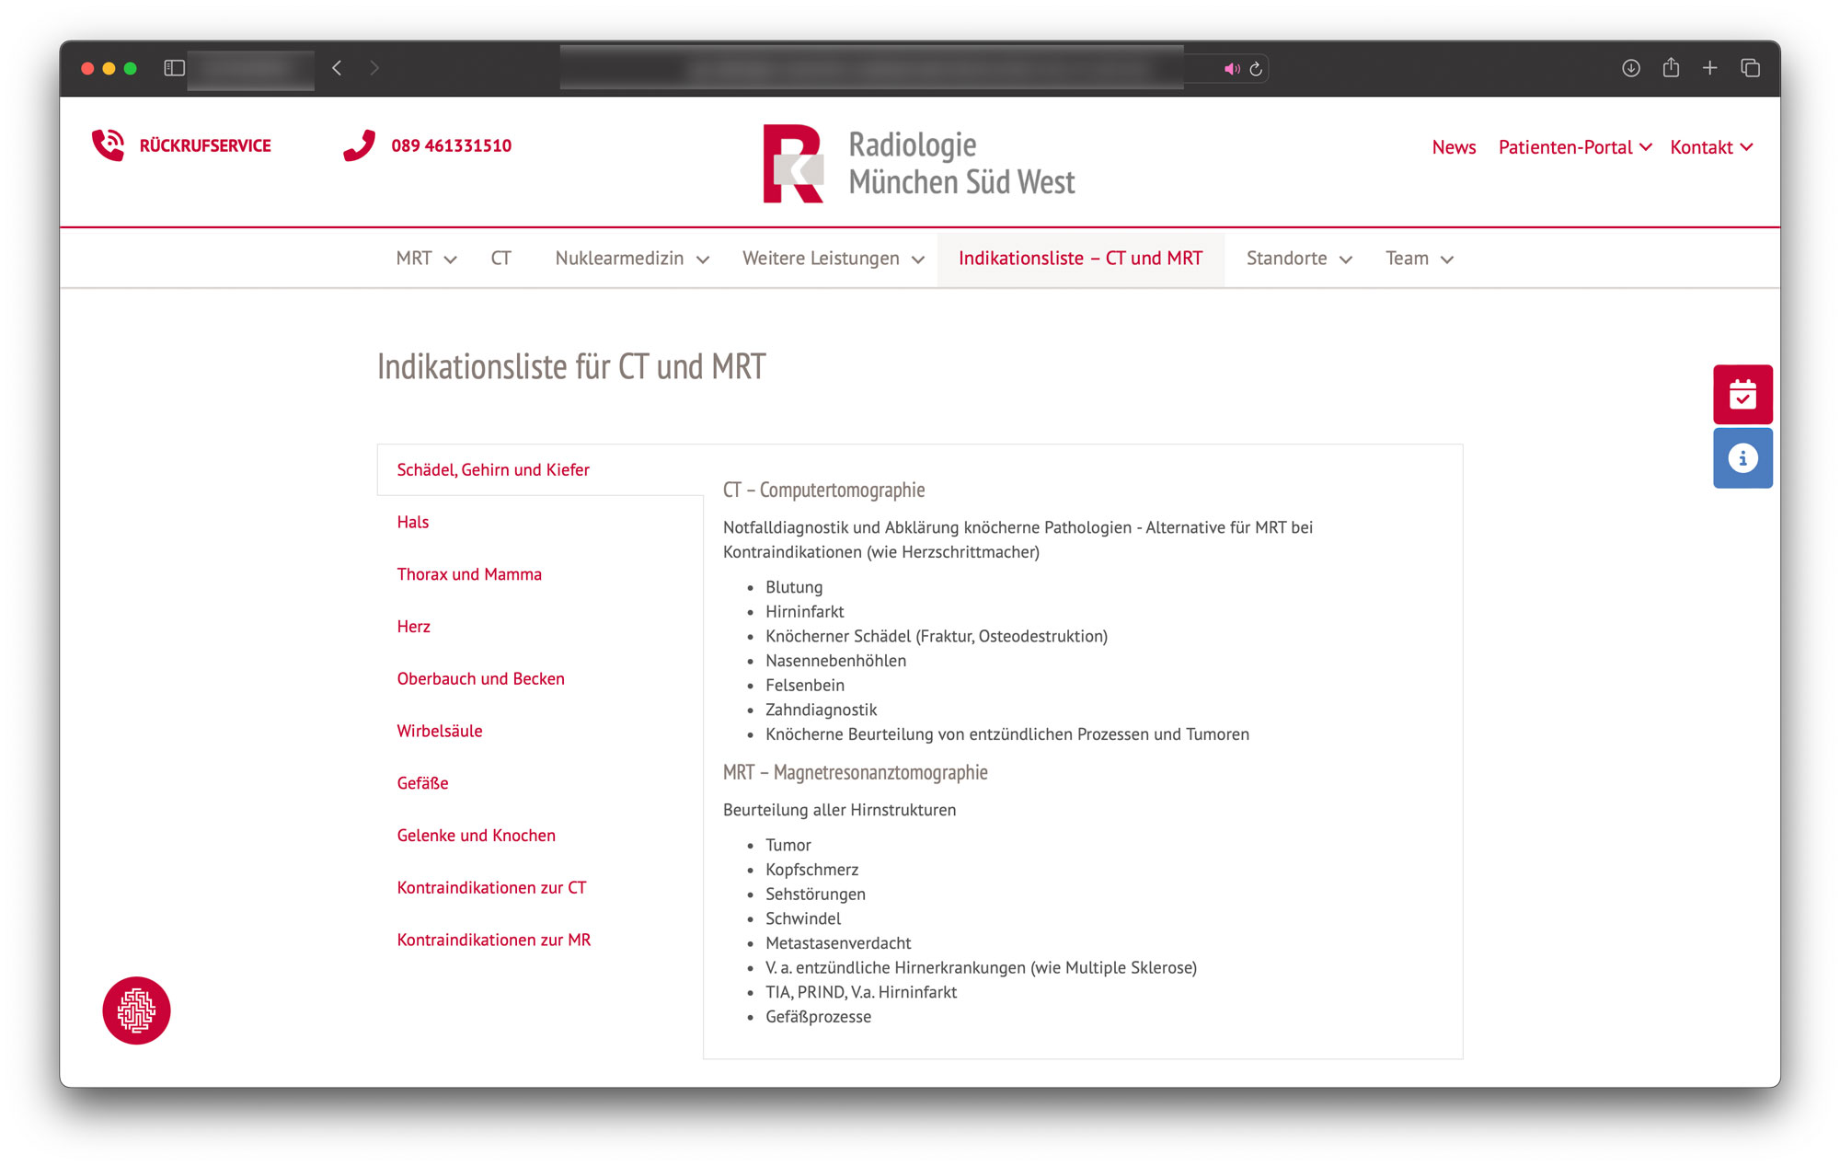Image resolution: width=1840 pixels, height=1166 pixels.
Task: Click the round fingerprint cookie settings icon
Action: [136, 1010]
